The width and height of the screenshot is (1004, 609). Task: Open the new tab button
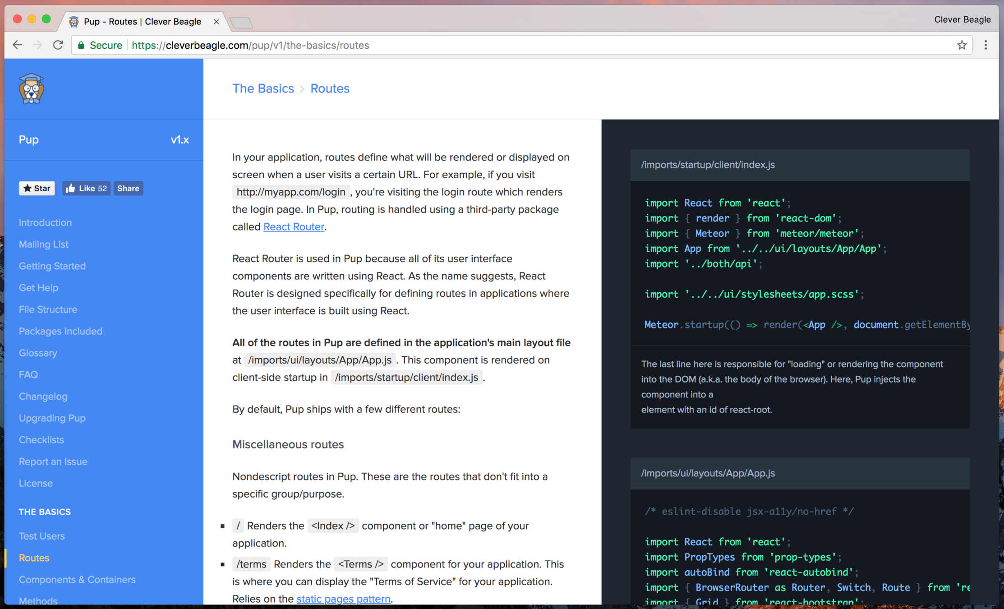(241, 22)
